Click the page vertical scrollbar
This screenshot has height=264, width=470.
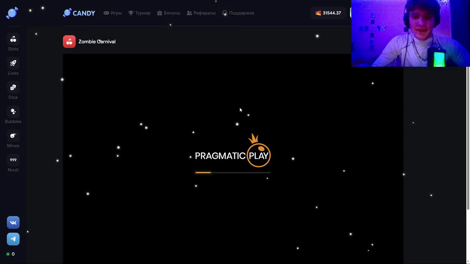[468, 138]
